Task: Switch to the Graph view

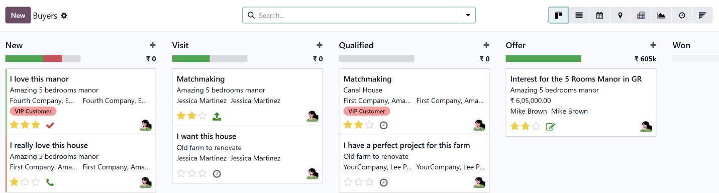Action: [661, 15]
